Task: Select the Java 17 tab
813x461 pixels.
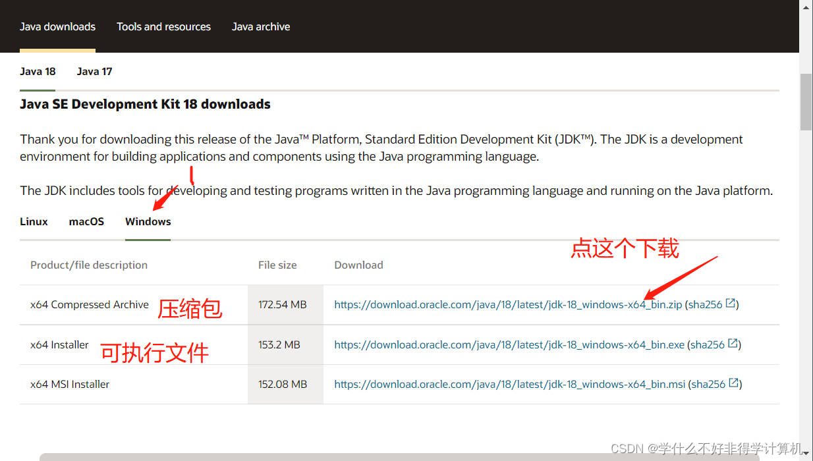Action: tap(94, 71)
